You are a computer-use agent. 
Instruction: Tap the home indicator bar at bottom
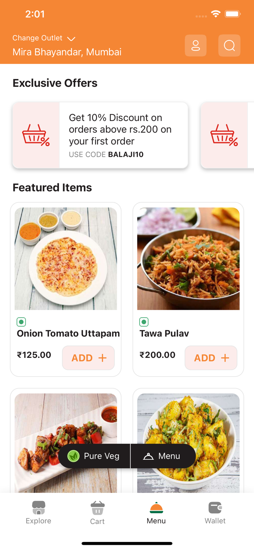(127, 543)
